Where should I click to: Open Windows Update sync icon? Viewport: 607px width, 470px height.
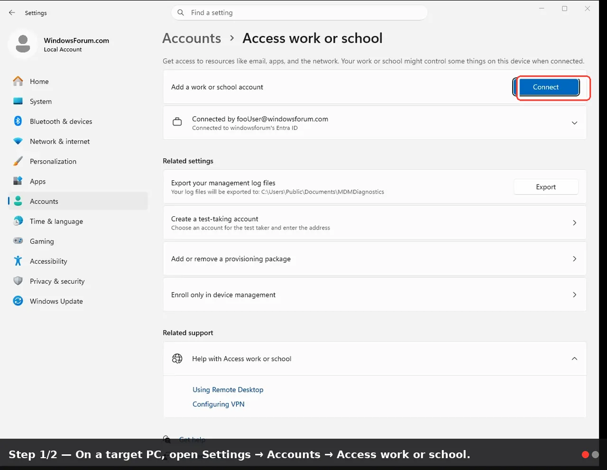point(18,301)
